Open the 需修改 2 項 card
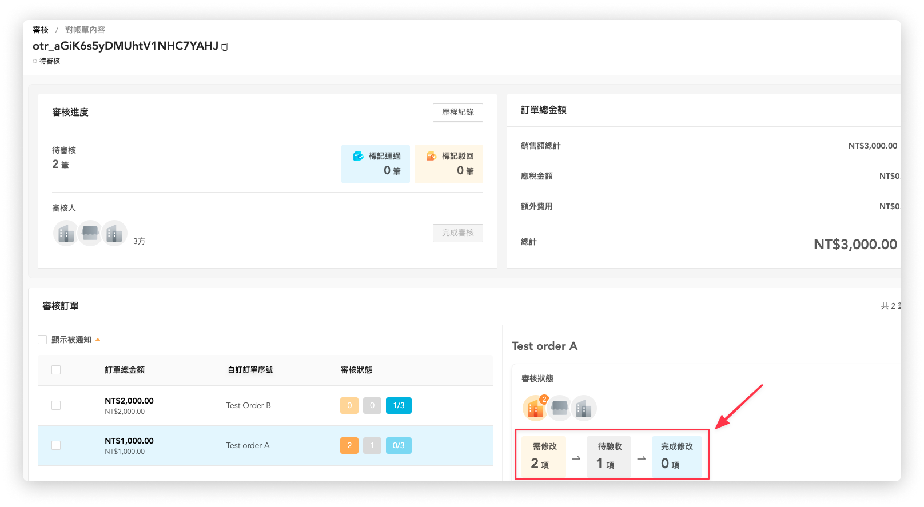 [x=544, y=456]
